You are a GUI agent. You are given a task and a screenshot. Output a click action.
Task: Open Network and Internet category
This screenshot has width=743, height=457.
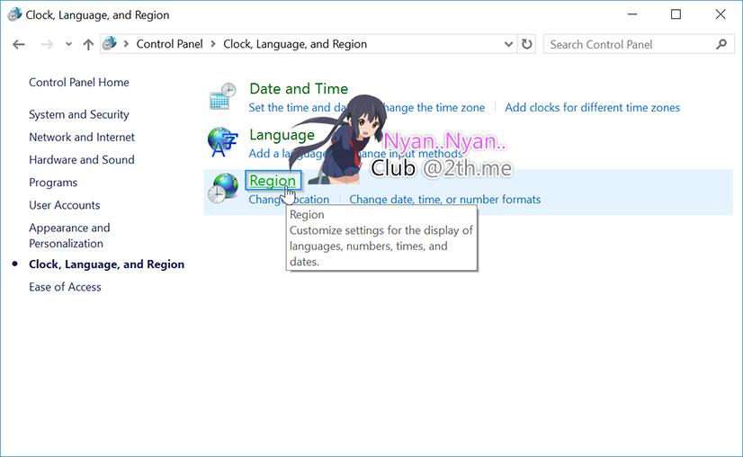82,138
